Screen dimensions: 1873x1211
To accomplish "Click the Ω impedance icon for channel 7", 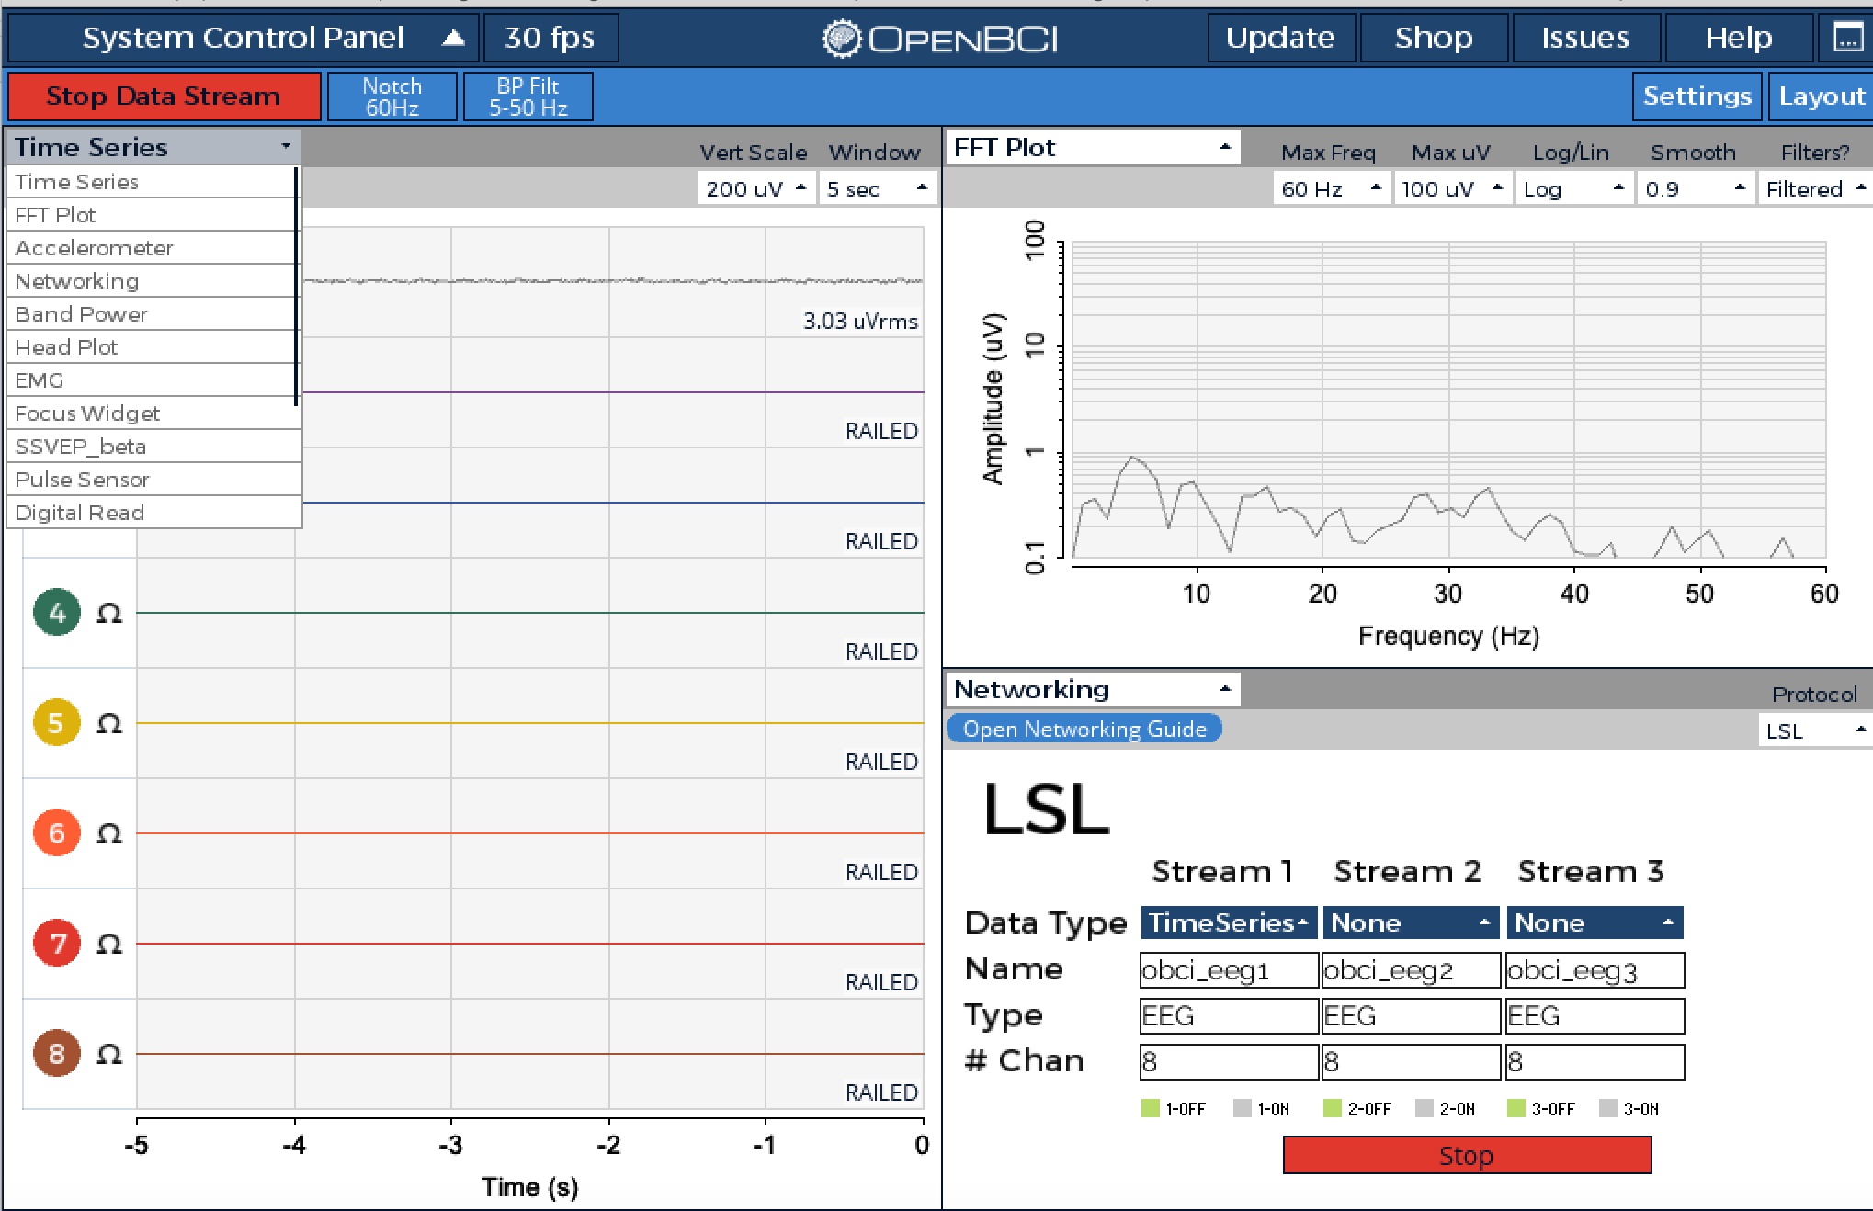I will click(109, 944).
